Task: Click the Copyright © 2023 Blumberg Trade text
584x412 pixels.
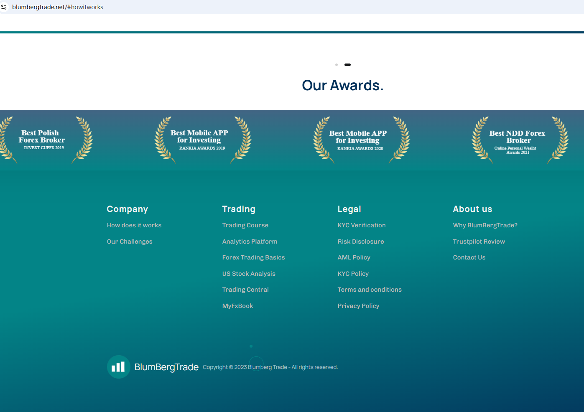Action: point(270,367)
